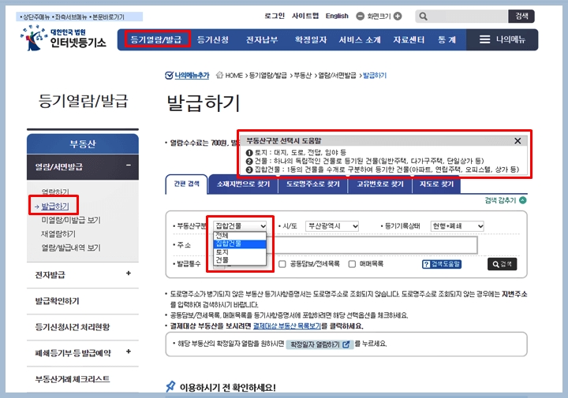Screen dimensions: 568x398
Task: Click 등기열람/발급 in the breadcrumb
Action: [267, 75]
